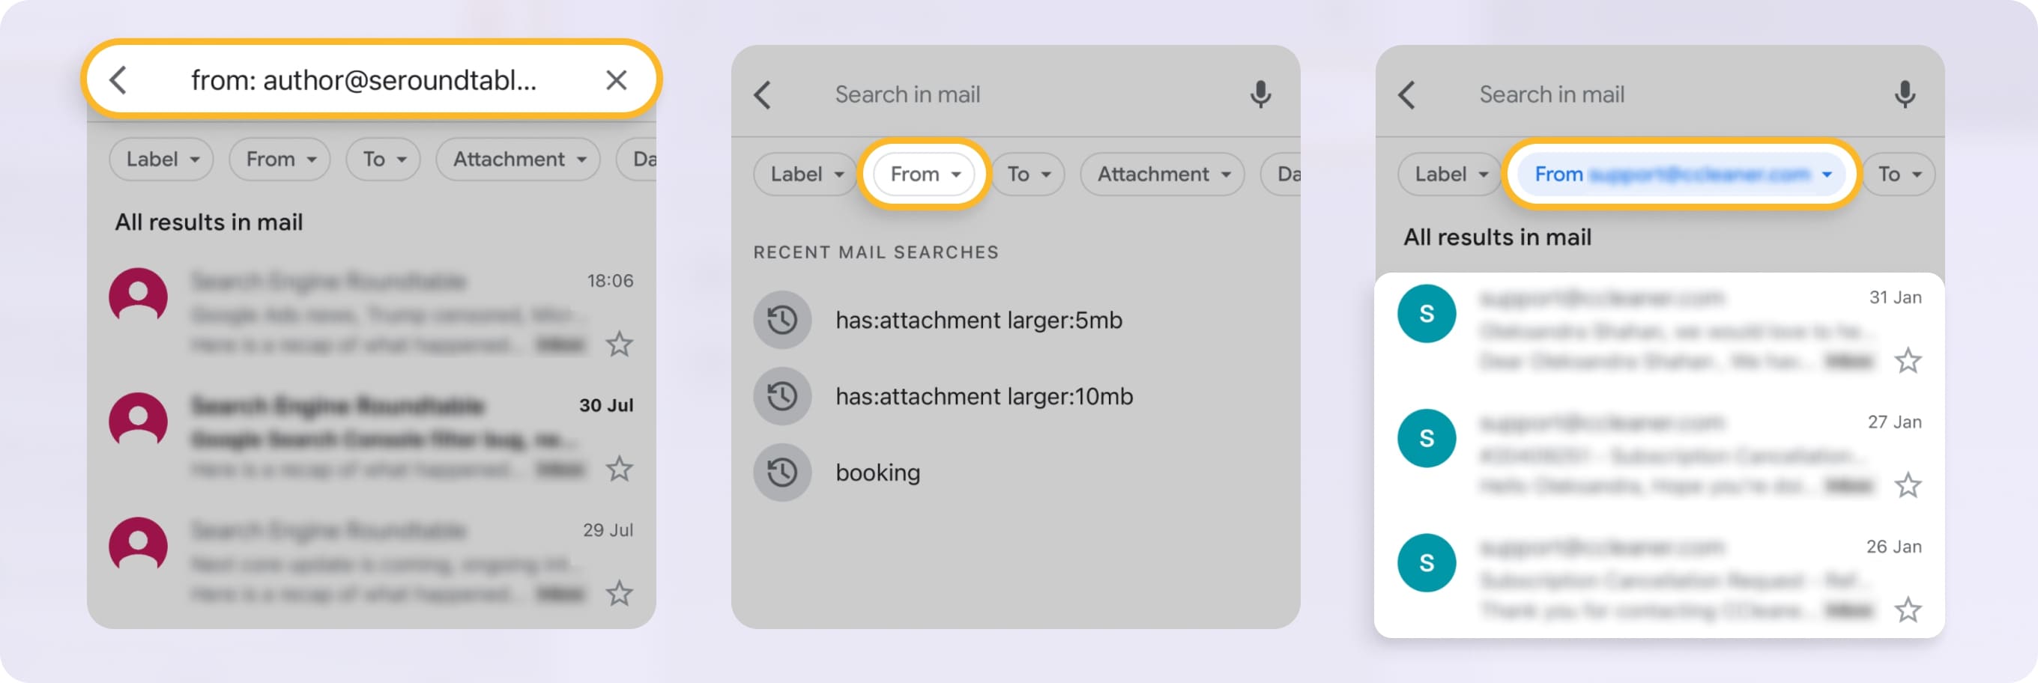Run the recent search 'booking'
The width and height of the screenshot is (2038, 683).
tap(877, 472)
